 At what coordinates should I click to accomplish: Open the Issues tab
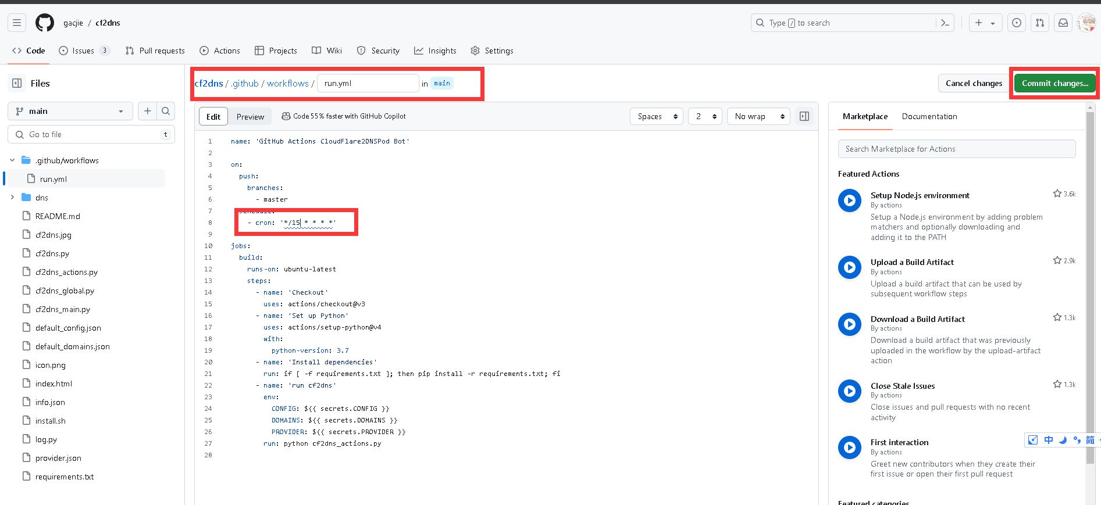(84, 51)
